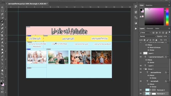Viewport: 171px width, 96px height.
Task: Switch to the Paths tab
Action: click(157, 29)
